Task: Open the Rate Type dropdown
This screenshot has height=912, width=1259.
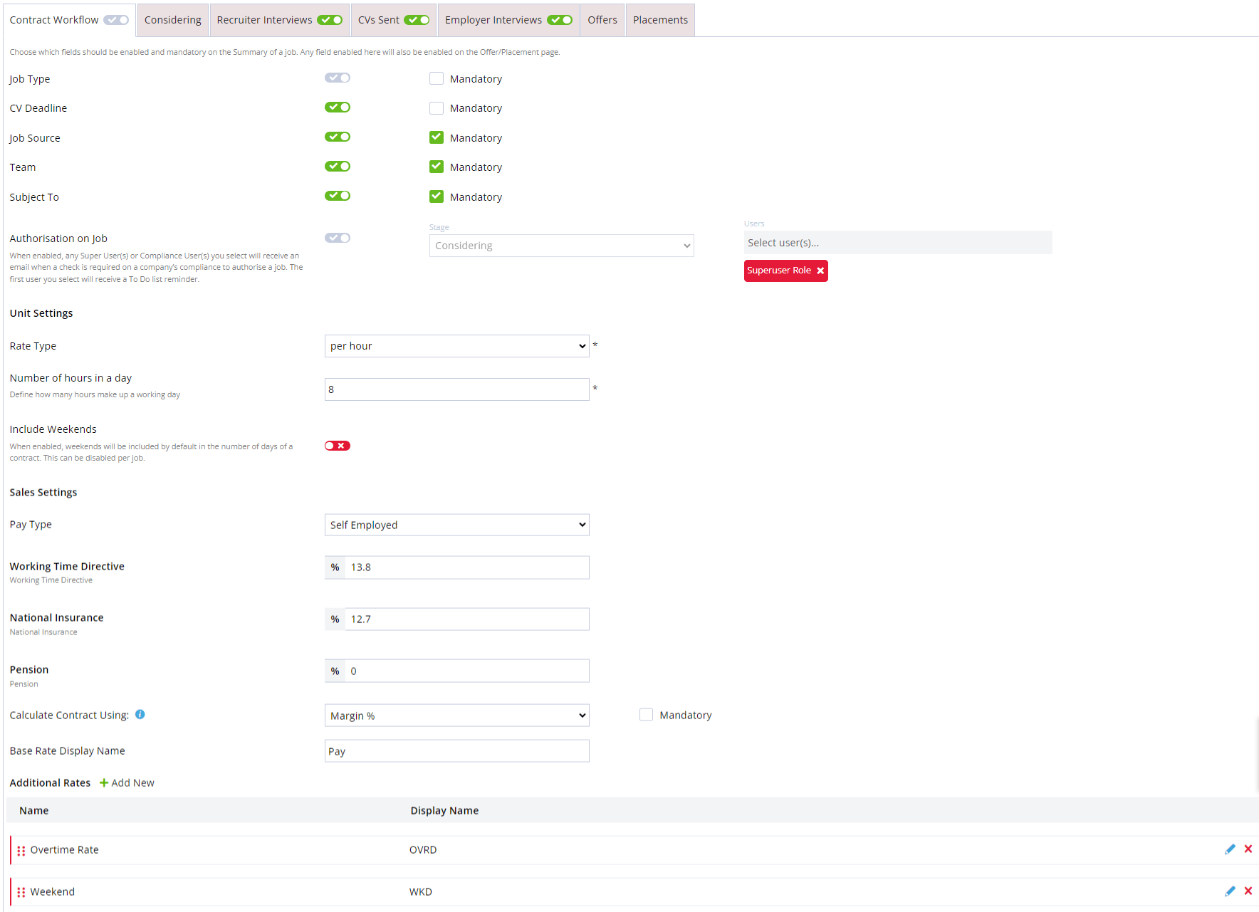Action: [456, 345]
